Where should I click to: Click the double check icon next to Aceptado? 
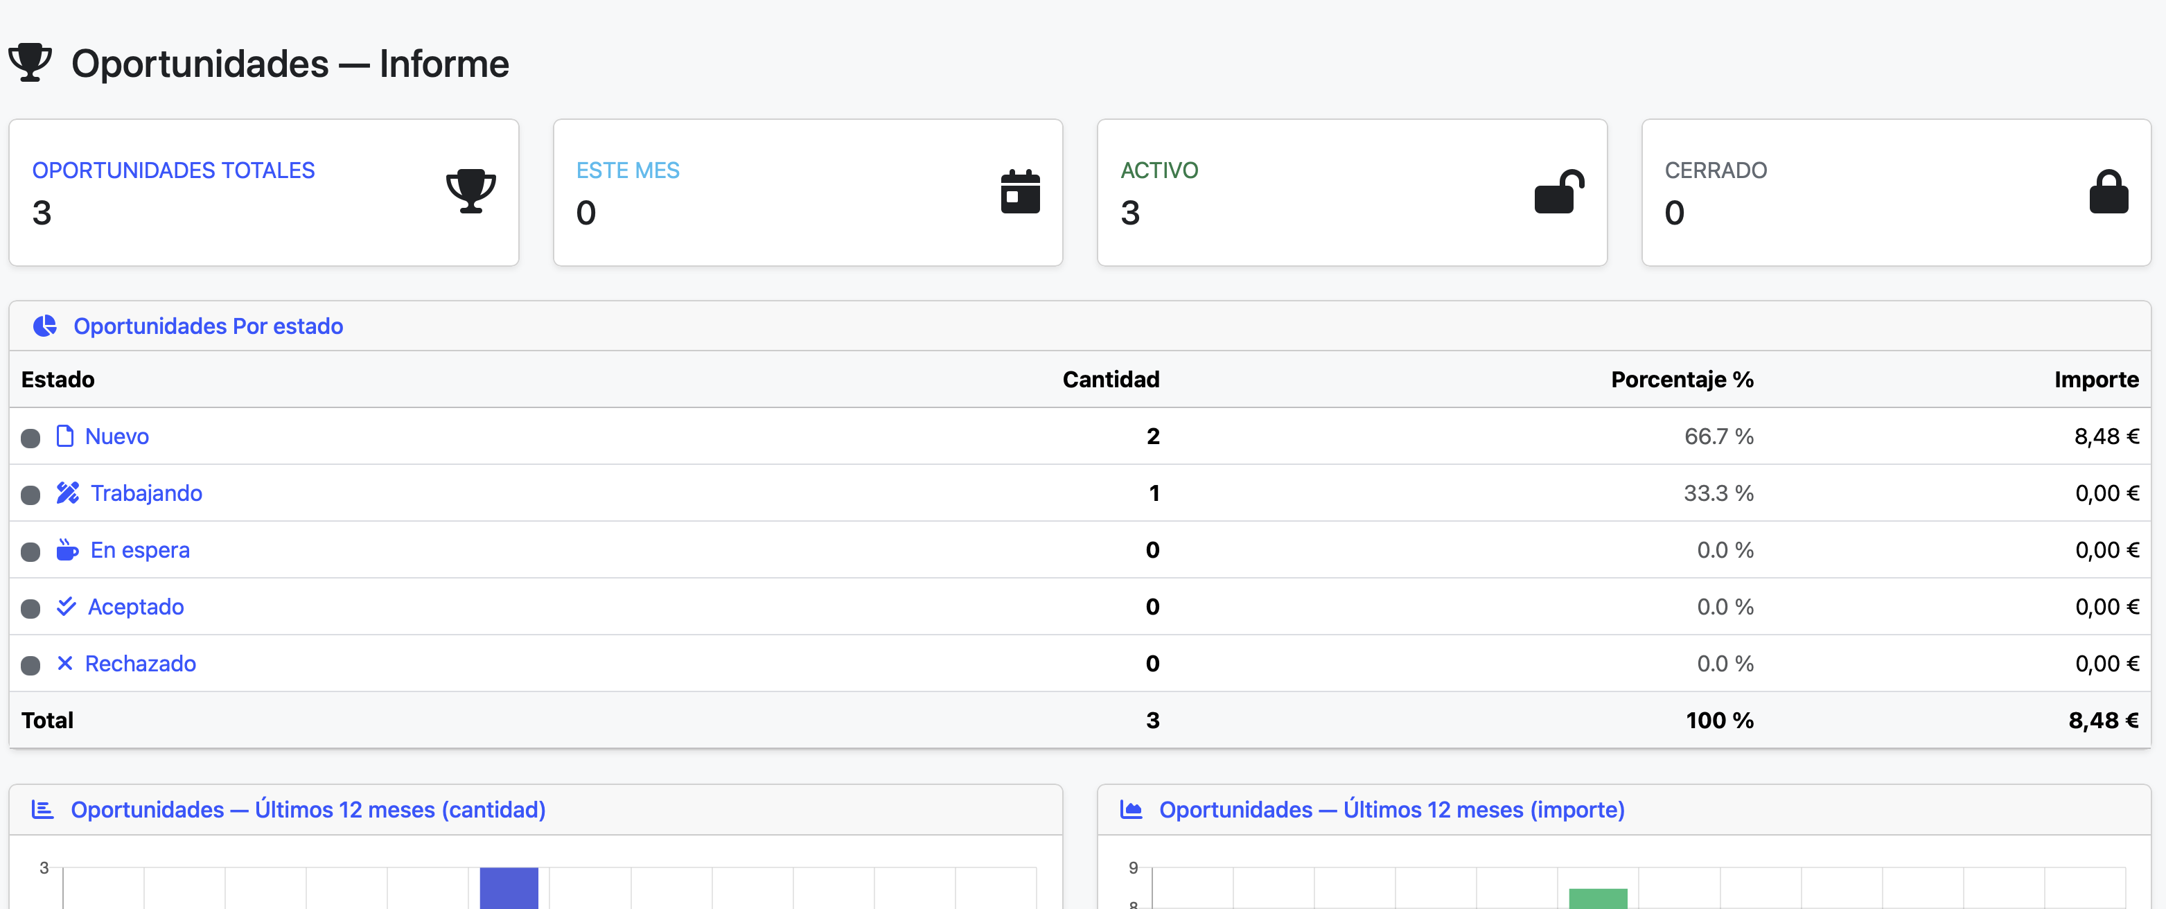[67, 606]
